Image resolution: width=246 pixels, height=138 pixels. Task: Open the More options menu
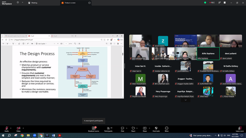click(166, 129)
